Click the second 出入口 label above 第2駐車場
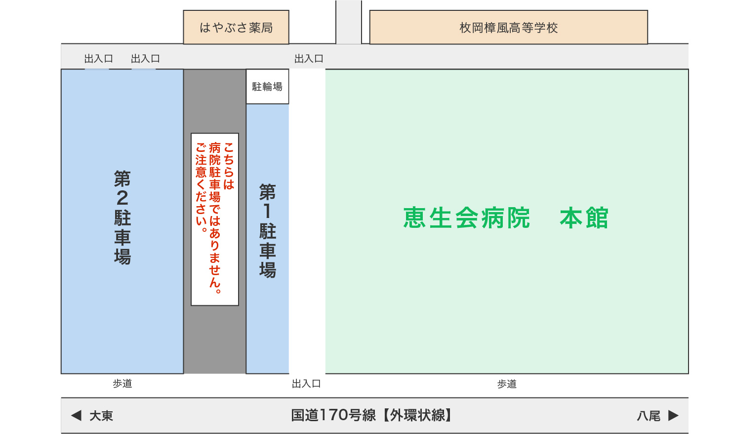The height and width of the screenshot is (434, 731). click(145, 59)
